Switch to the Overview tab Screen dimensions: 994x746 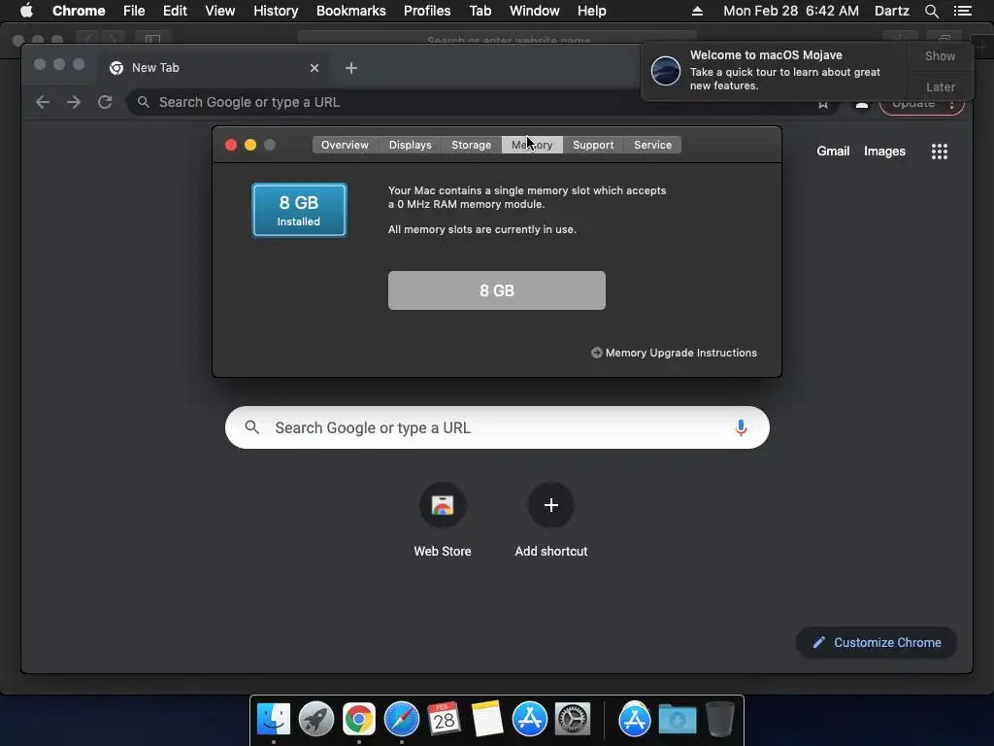pyautogui.click(x=345, y=145)
